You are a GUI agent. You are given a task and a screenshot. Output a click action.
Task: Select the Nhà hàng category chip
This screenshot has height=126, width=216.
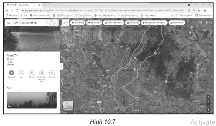[x=78, y=23]
